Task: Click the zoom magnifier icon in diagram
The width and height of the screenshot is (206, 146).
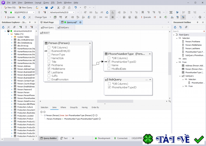Action: 170,101
